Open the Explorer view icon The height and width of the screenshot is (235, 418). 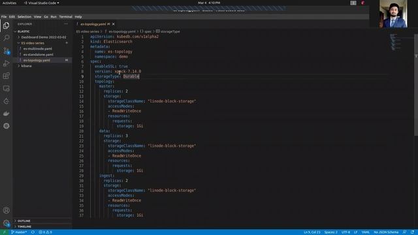click(6, 25)
